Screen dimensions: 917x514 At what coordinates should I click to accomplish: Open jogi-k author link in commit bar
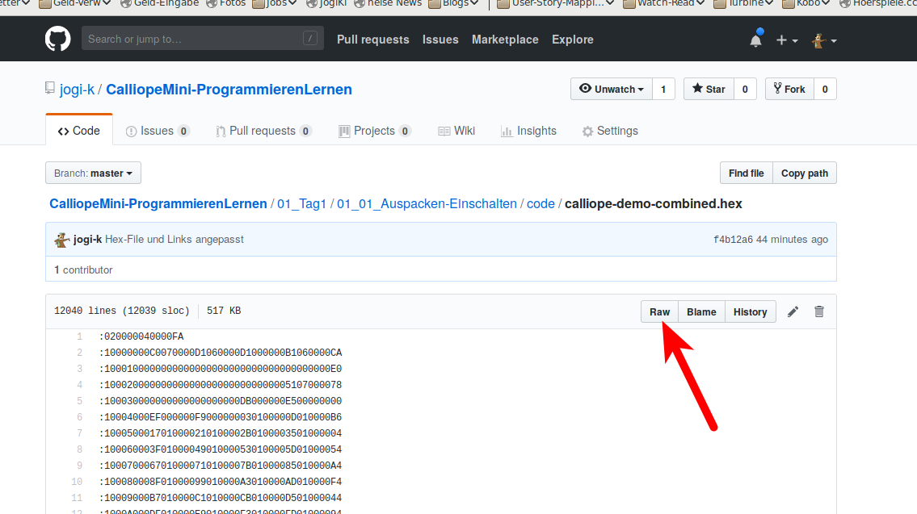click(88, 240)
